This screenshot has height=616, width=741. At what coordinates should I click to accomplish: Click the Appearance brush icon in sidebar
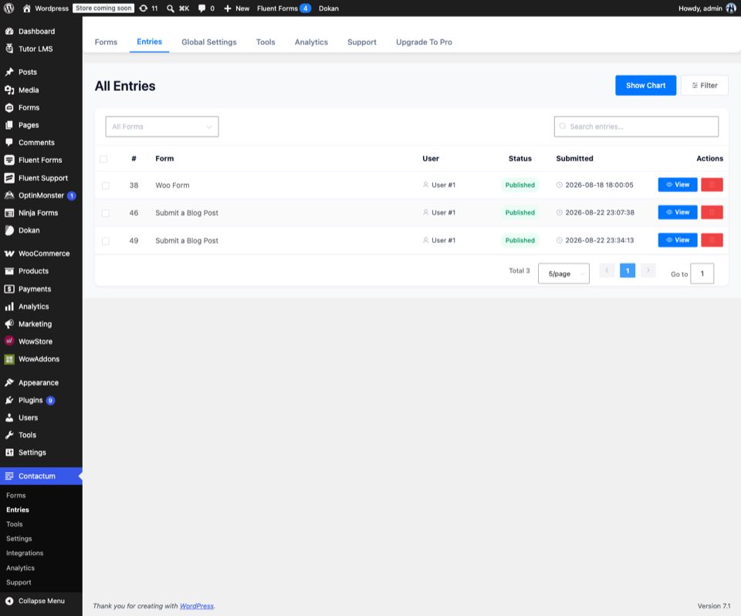[9, 382]
